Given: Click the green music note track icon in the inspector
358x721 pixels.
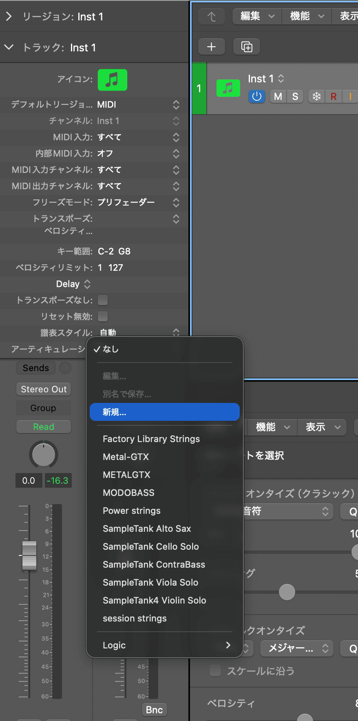Looking at the screenshot, I should coord(113,80).
